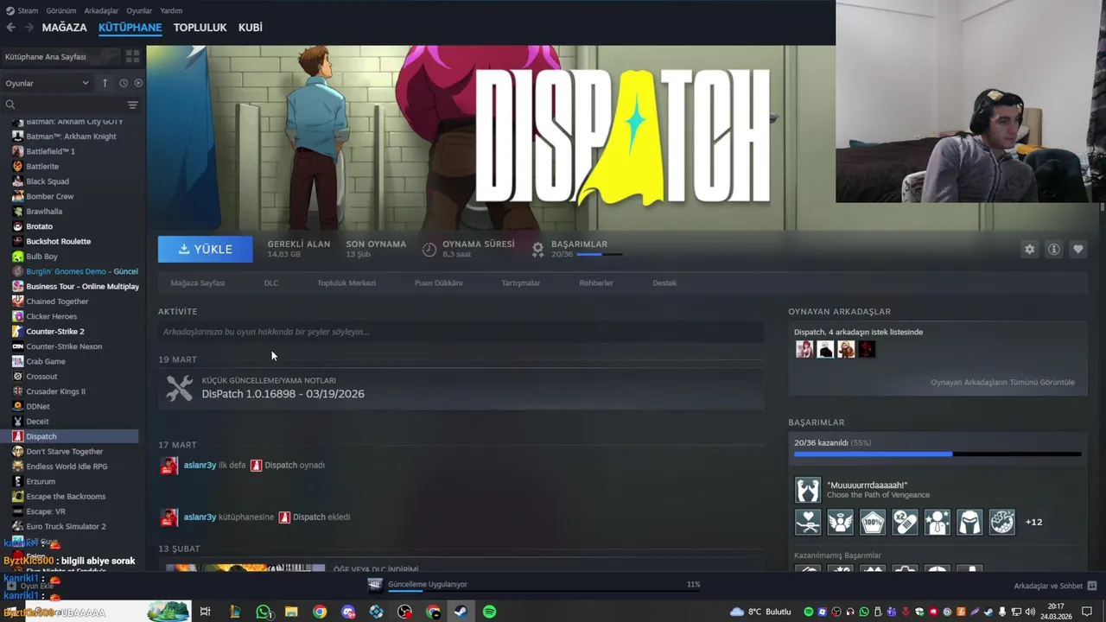Click the businessman-with-stars achievement icon
The height and width of the screenshot is (622, 1106).
(938, 522)
